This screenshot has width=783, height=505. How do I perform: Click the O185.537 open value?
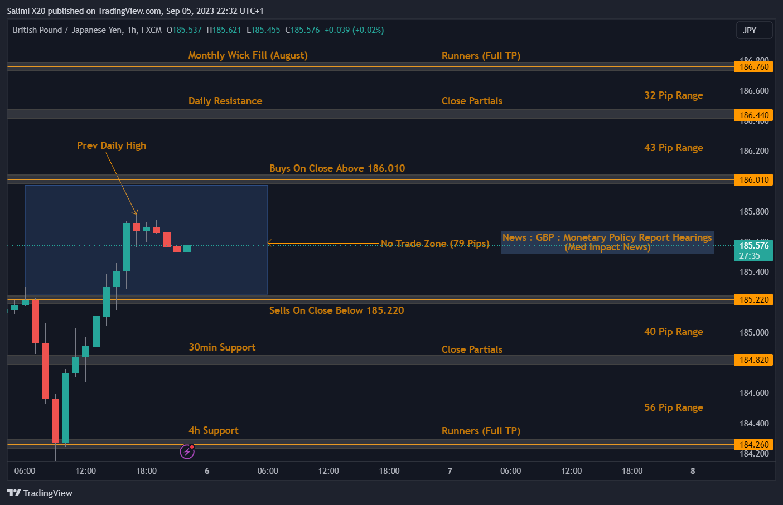[x=184, y=30]
